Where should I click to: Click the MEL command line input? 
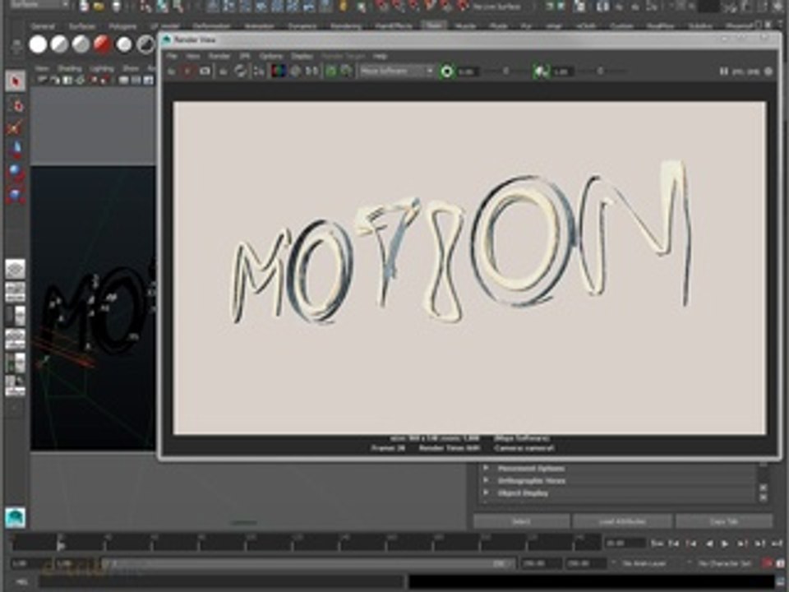coord(221,582)
